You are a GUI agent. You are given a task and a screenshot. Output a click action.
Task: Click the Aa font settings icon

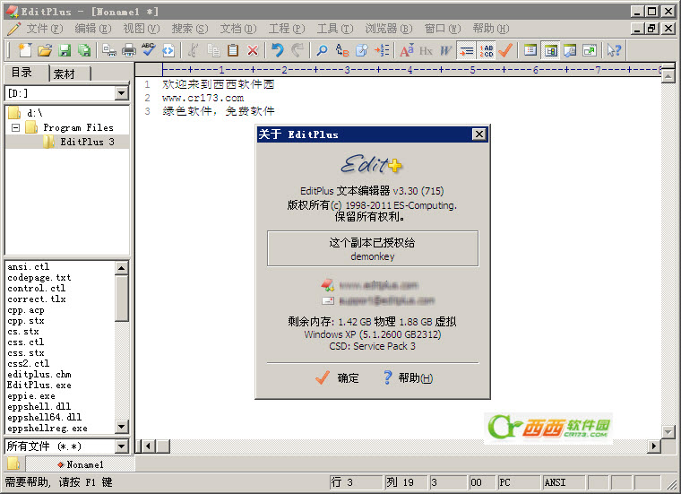pyautogui.click(x=407, y=50)
